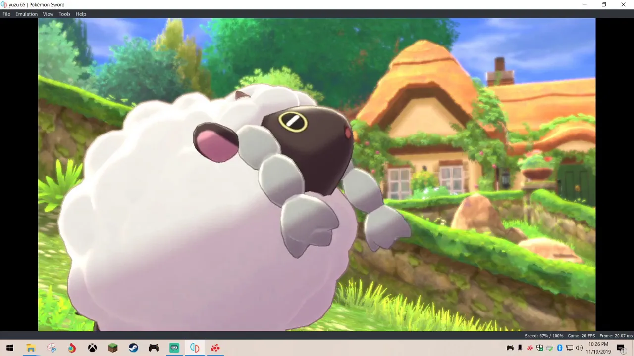The image size is (634, 356).
Task: Open the Help menu
Action: coord(81,14)
